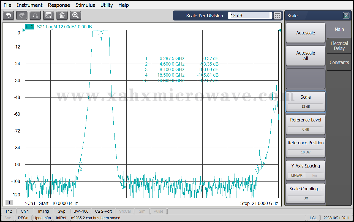This screenshot has height=222, width=354.
Task: Close the Scale side panel
Action: pos(346,16)
